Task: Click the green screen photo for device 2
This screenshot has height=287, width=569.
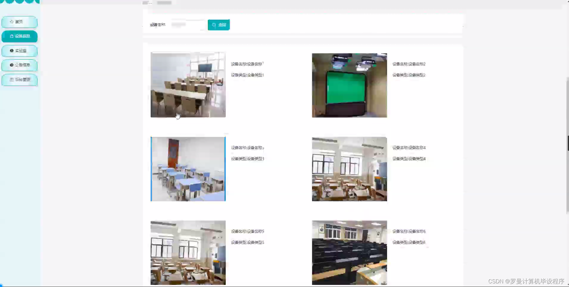Action: pos(349,85)
